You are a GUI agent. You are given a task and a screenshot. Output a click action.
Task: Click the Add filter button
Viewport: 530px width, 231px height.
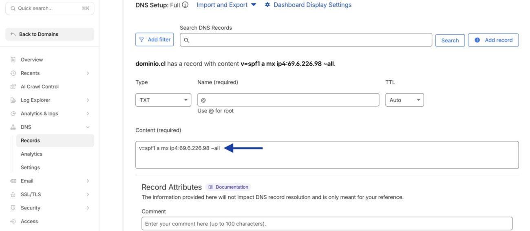(x=155, y=40)
